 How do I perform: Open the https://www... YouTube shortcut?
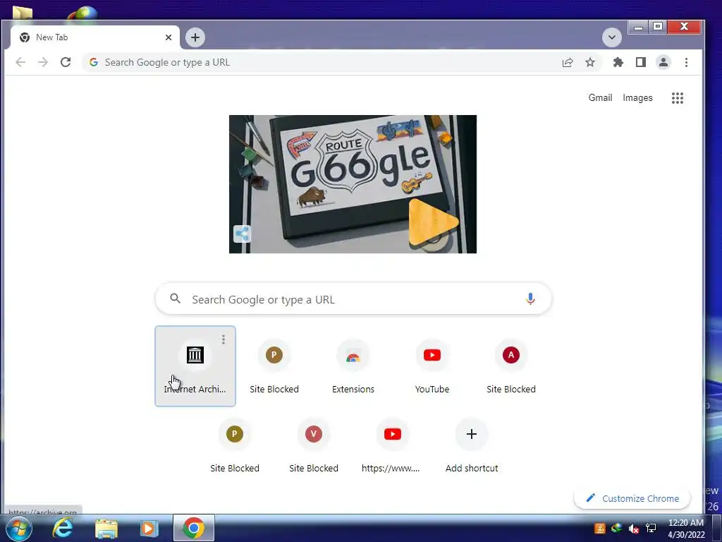click(392, 445)
